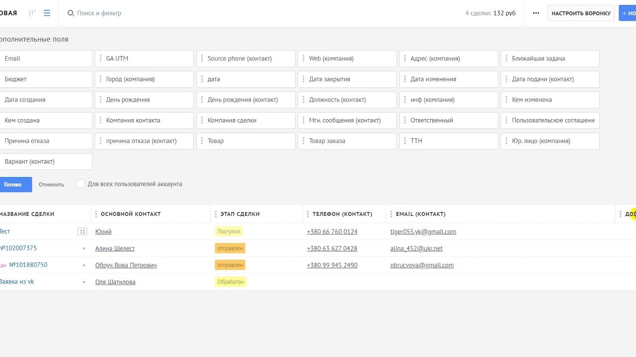This screenshot has height=357, width=636.
Task: Switch to list view icon
Action: [x=47, y=13]
